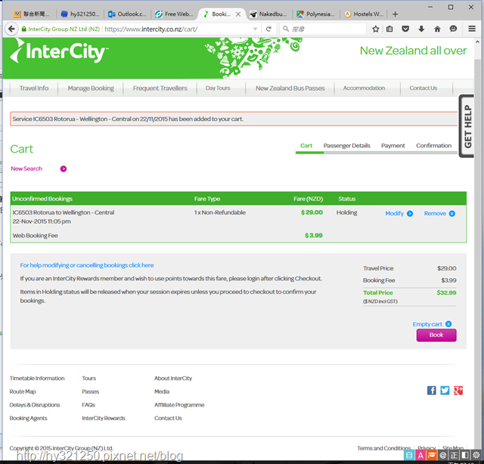This screenshot has height=464, width=484.
Task: Open the URL bar history dropdown arrow
Action: coord(256,29)
